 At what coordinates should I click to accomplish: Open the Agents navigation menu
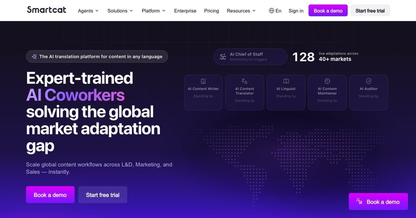[88, 11]
